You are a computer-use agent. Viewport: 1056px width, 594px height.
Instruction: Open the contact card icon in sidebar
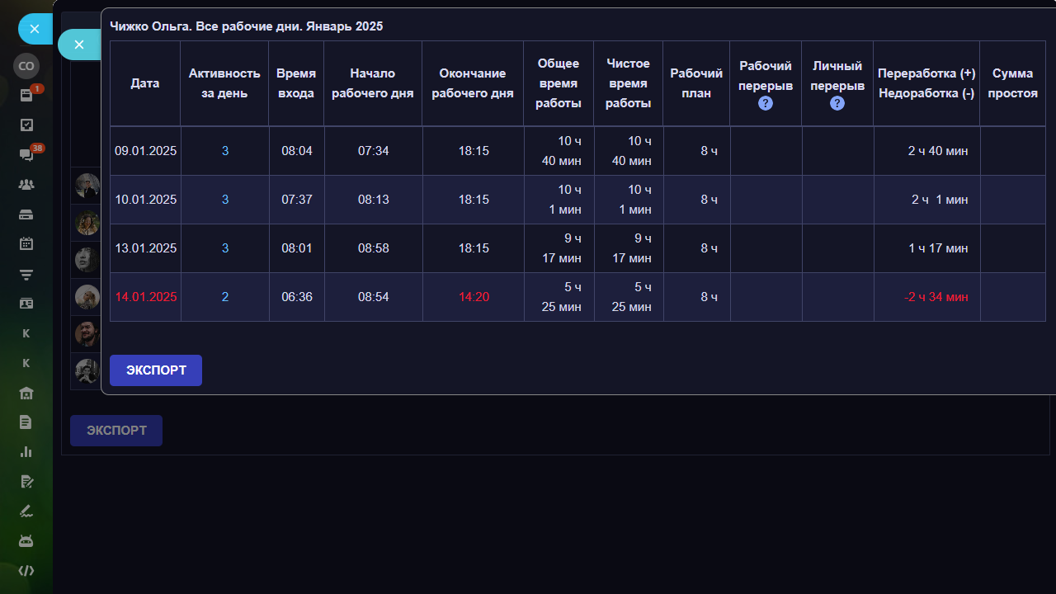pyautogui.click(x=26, y=304)
